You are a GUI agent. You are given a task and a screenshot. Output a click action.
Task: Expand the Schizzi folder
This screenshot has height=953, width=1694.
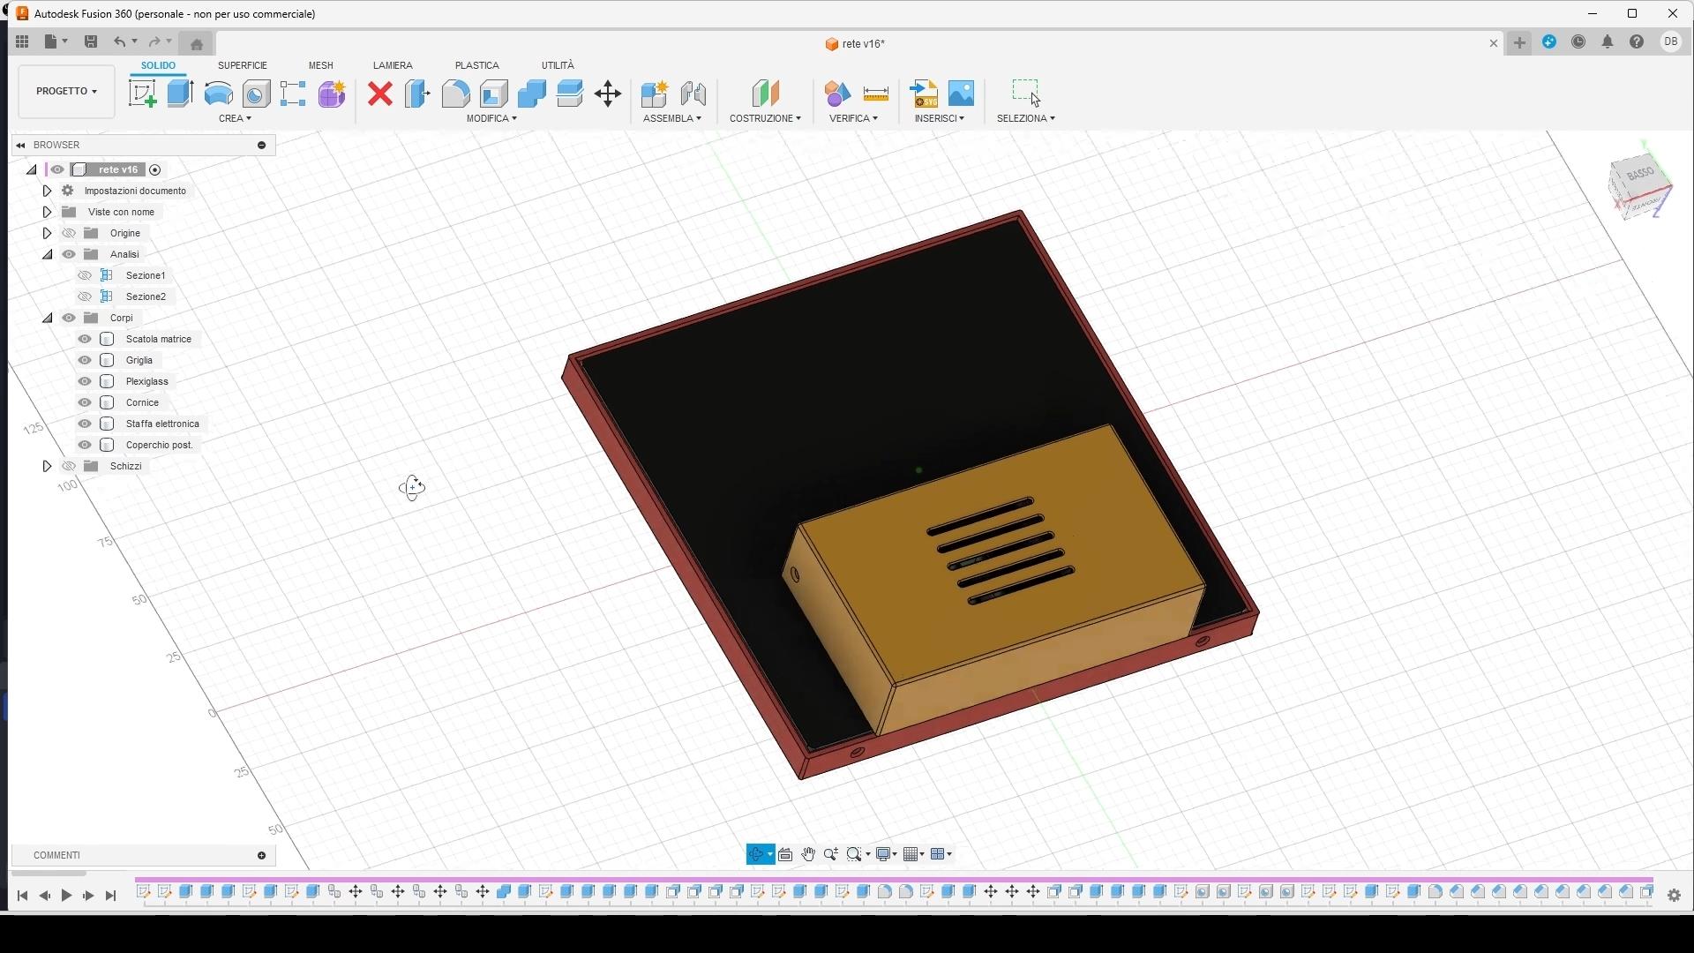47,466
